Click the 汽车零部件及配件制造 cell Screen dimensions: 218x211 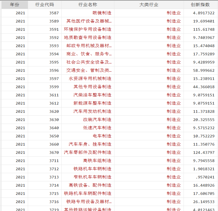coord(88,152)
